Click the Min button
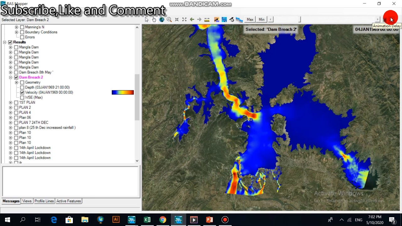The image size is (402, 226). [262, 19]
